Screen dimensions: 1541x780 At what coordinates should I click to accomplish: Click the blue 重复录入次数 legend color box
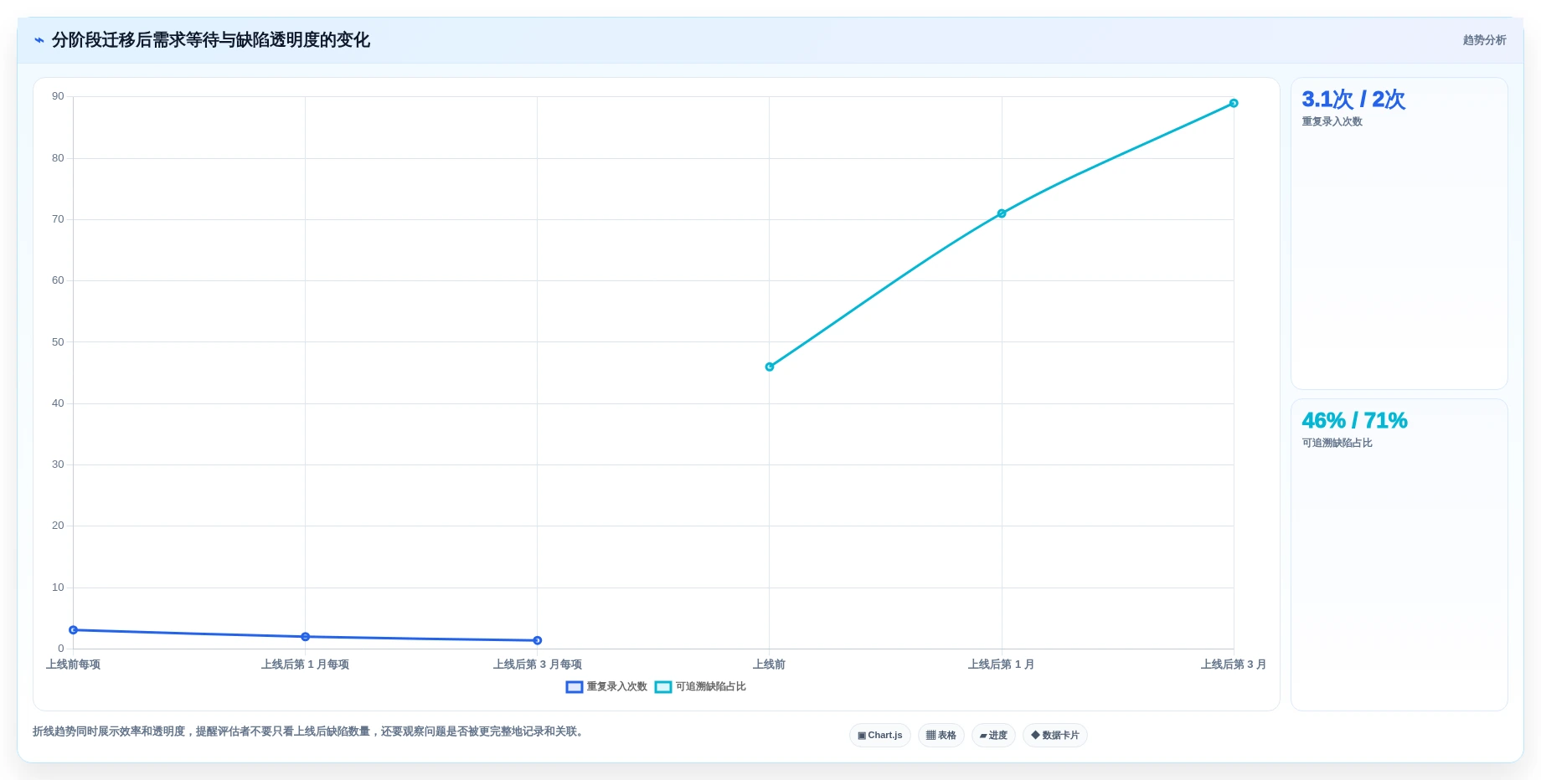575,687
